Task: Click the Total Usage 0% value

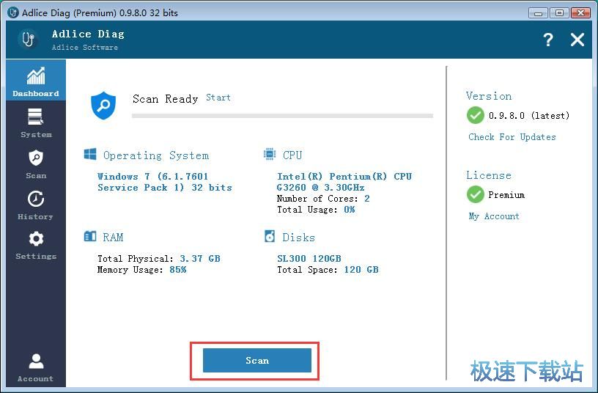Action: (x=350, y=210)
